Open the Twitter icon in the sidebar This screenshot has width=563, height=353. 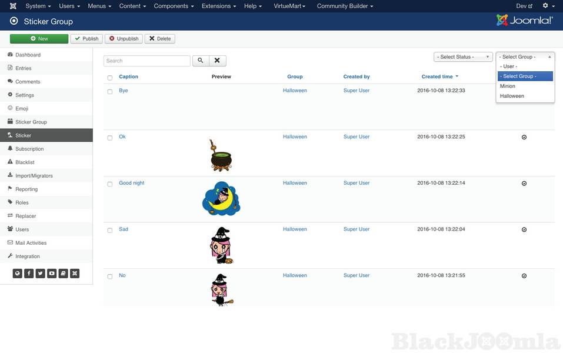coord(40,273)
